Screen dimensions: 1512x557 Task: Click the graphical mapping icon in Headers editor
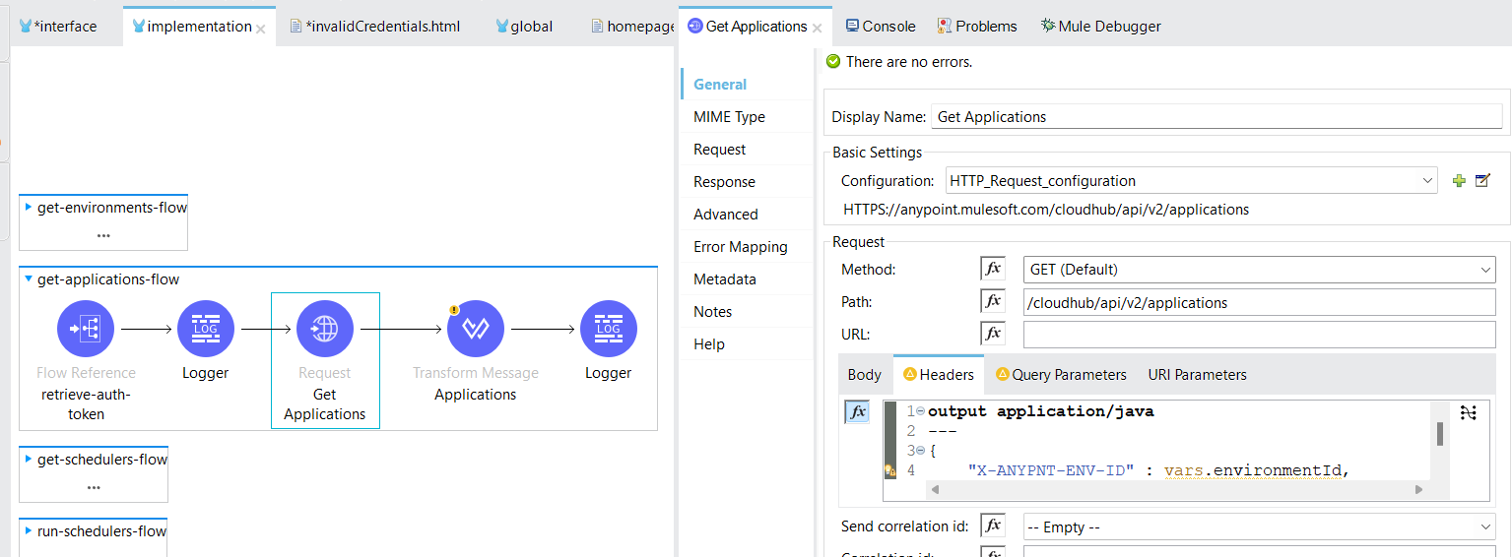click(1469, 412)
